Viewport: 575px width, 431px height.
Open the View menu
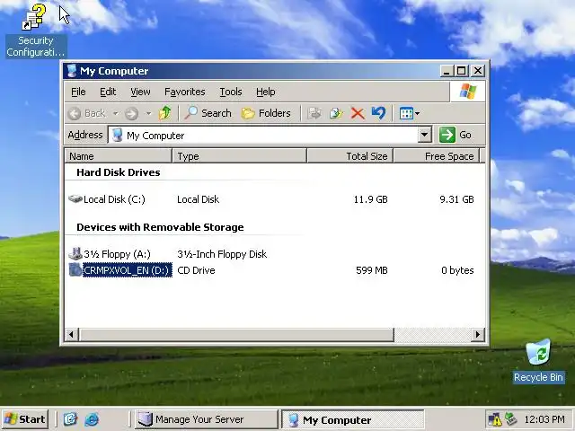pyautogui.click(x=140, y=92)
